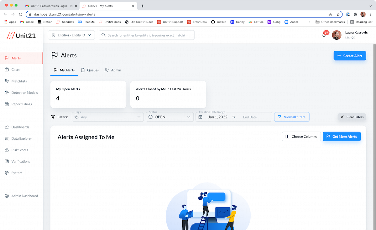
Task: Open Gmail bookmark
Action: (27, 22)
